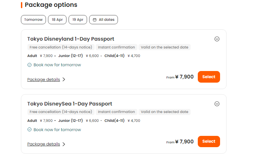Image resolution: width=266 pixels, height=155 pixels.
Task: Expand the Tokyo DisneySea 1-Day Passport card
Action: click(x=217, y=104)
